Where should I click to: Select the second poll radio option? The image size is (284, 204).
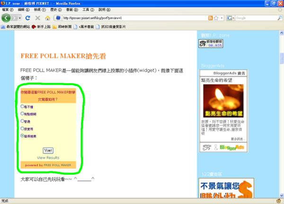coord(22,113)
